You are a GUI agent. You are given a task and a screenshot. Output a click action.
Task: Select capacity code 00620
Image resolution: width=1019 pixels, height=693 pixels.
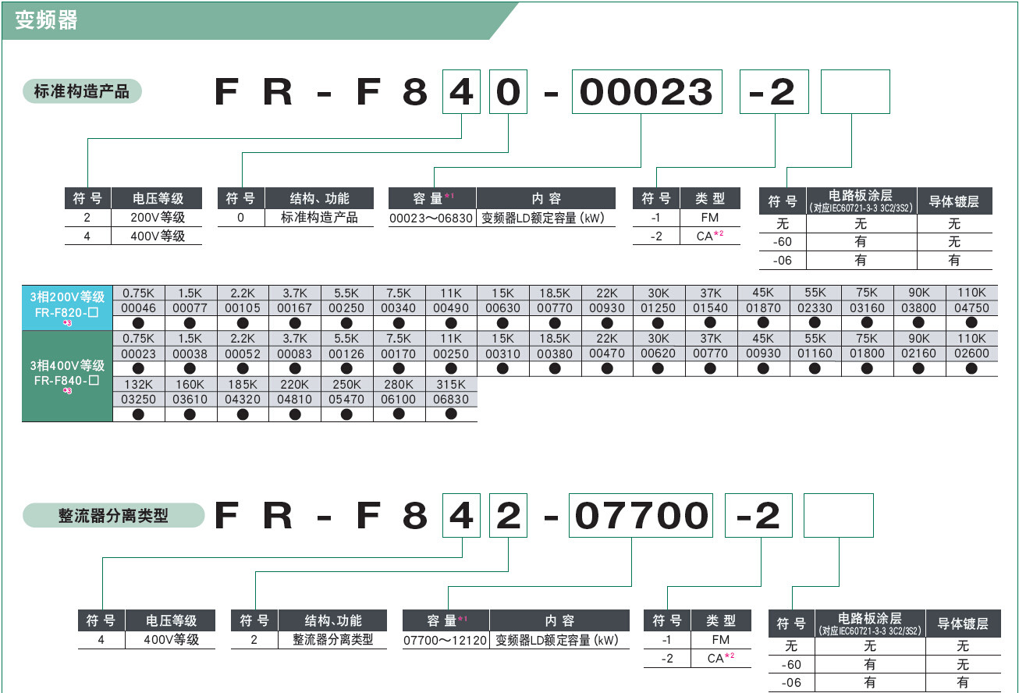[x=659, y=354]
